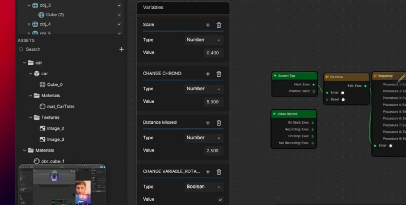Delete the Scale variable with trash icon
The height and width of the screenshot is (205, 406).
point(219,25)
